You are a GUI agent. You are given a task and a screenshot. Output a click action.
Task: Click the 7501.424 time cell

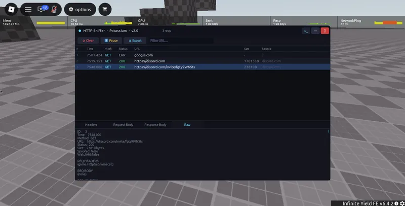95,55
